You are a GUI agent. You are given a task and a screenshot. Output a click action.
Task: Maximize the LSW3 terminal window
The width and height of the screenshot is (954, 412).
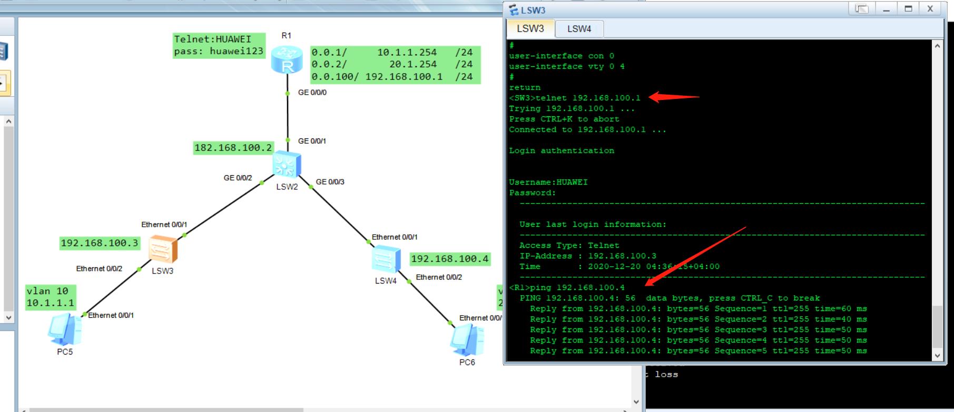click(x=908, y=9)
